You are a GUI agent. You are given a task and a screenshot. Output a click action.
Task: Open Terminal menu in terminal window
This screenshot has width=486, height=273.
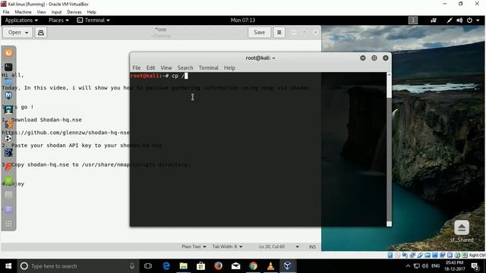(x=208, y=67)
